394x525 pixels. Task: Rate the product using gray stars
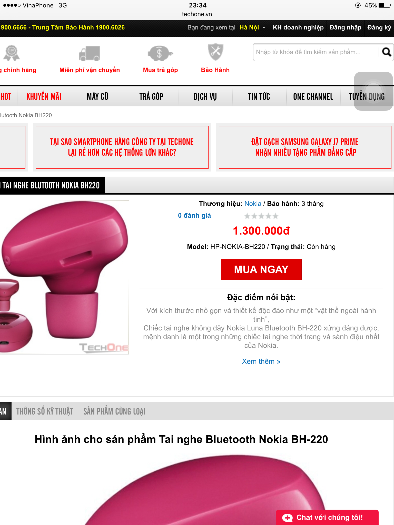pos(261,216)
